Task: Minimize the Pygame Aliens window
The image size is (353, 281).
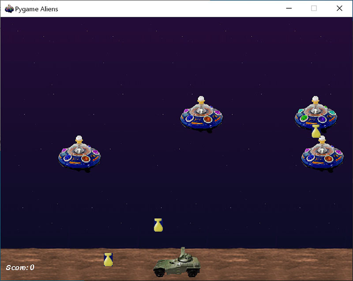Action: pos(289,8)
